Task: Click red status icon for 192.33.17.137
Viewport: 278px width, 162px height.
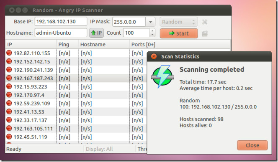Action: point(9,120)
